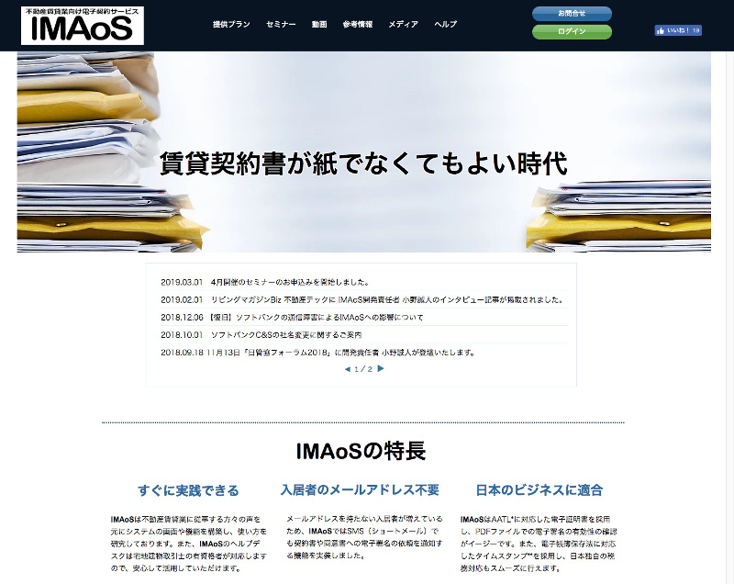Click the 入居者のメールアドレス不要 heading
This screenshot has width=734, height=584.
click(360, 489)
